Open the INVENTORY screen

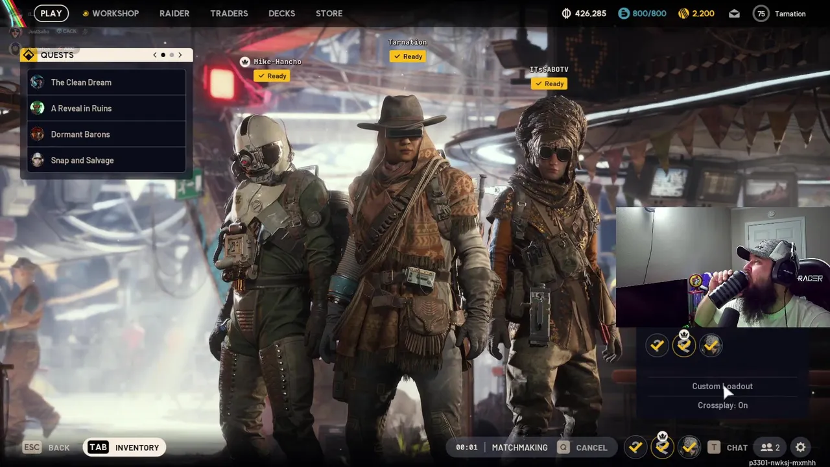[x=137, y=448]
